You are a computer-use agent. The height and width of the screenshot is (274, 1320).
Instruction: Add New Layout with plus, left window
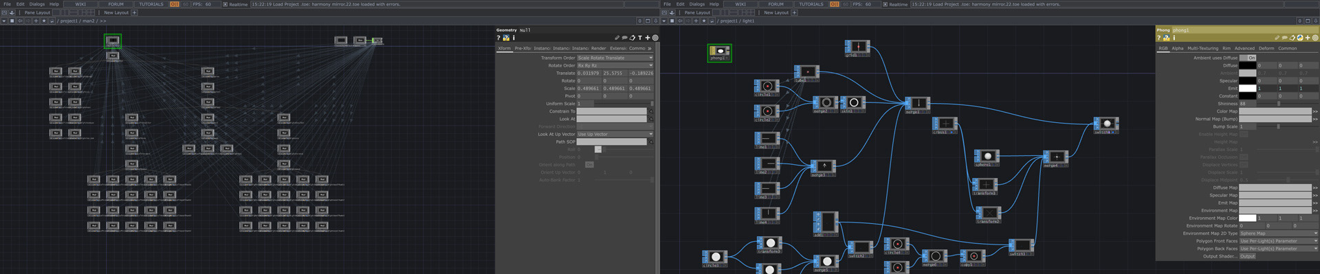[134, 12]
